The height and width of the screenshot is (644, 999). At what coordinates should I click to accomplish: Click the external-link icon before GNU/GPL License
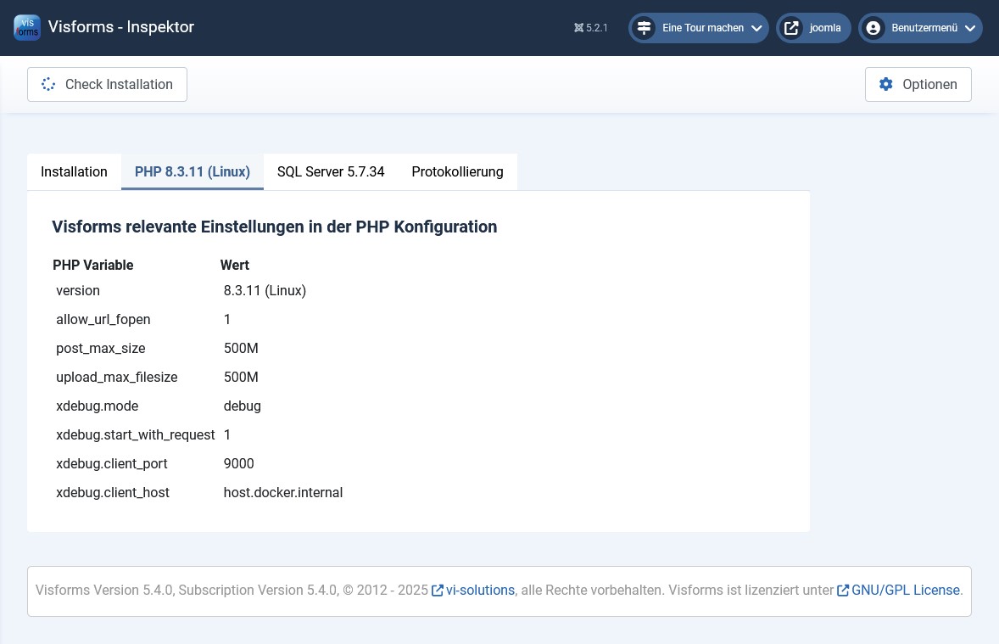click(843, 590)
